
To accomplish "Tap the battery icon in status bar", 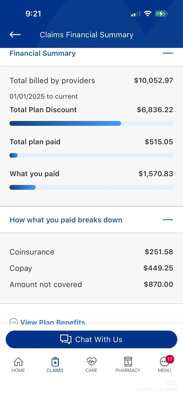I will click(161, 14).
